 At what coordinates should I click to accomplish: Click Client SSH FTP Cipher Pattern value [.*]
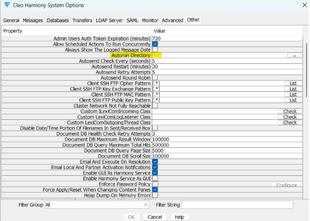pos(218,83)
